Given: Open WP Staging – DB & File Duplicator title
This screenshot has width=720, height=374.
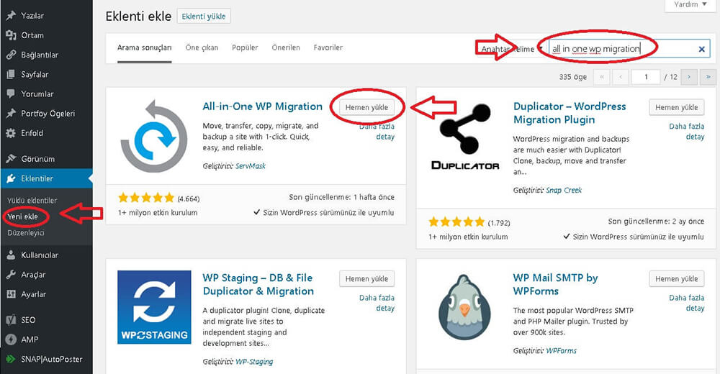Looking at the screenshot, I should pyautogui.click(x=258, y=285).
